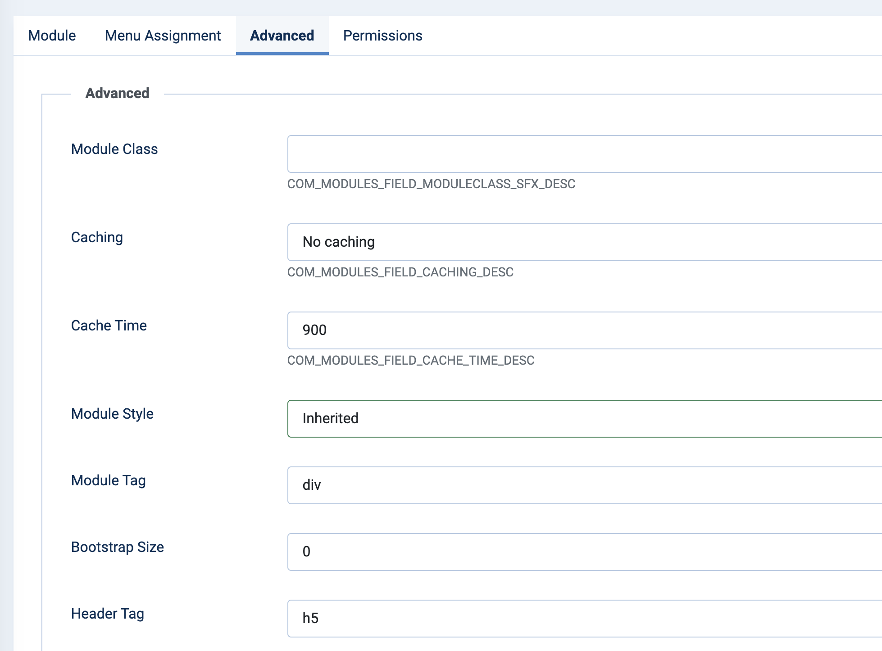The height and width of the screenshot is (651, 882).
Task: Click the Advanced fieldset heading
Action: pos(117,94)
